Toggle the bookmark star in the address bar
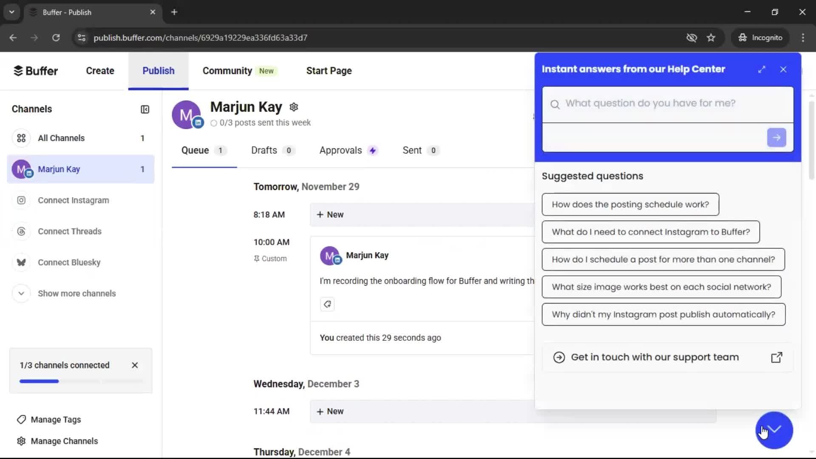 pos(711,37)
